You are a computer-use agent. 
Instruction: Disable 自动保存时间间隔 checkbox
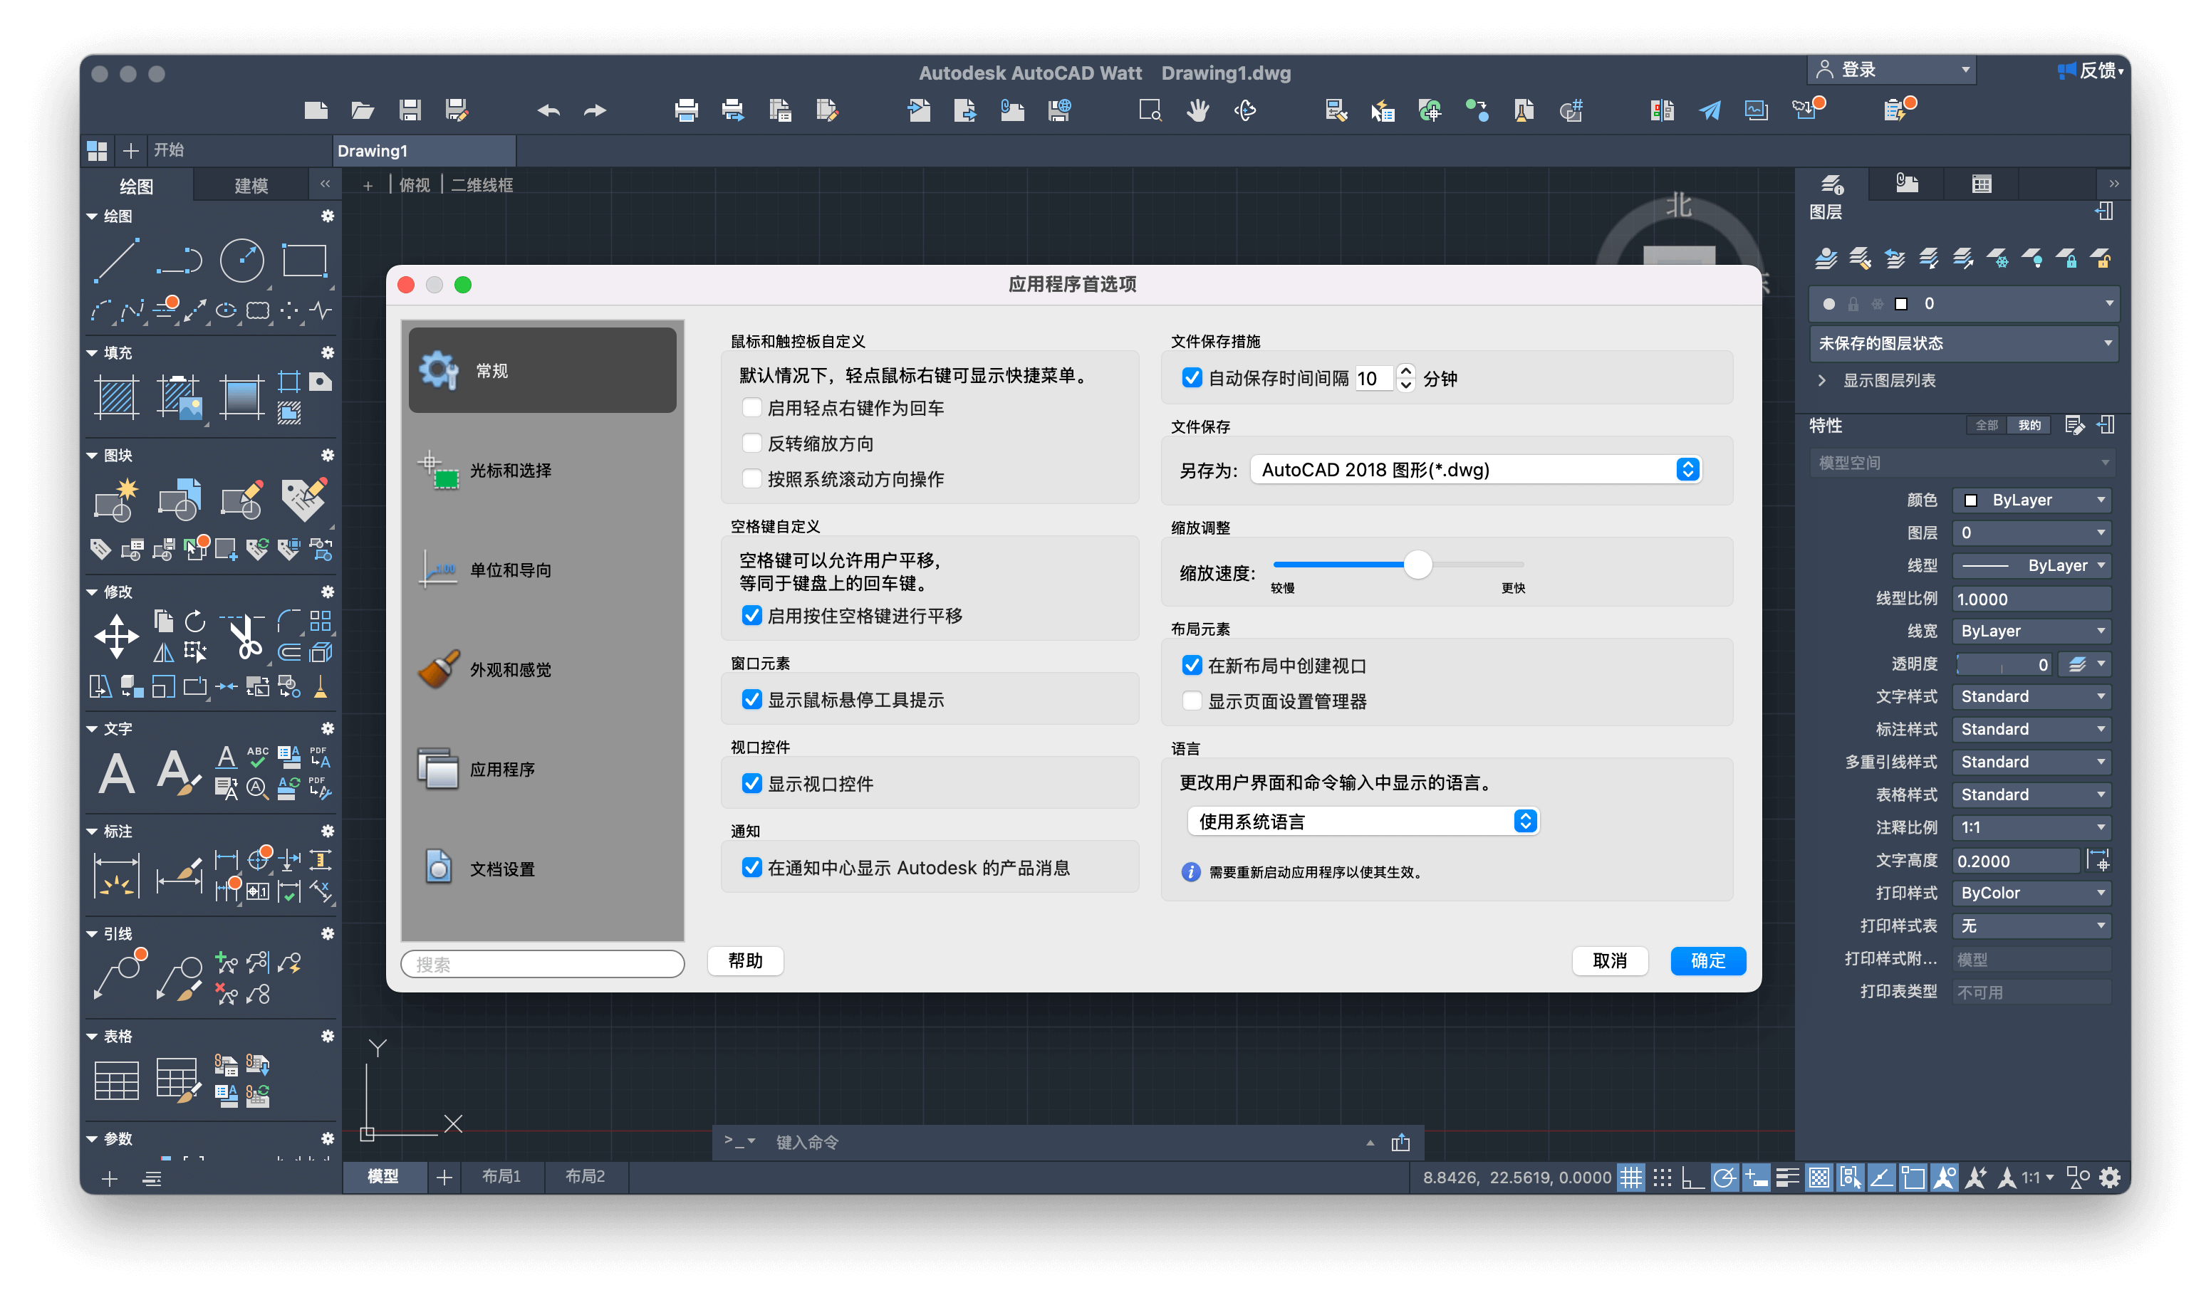pyautogui.click(x=1192, y=378)
